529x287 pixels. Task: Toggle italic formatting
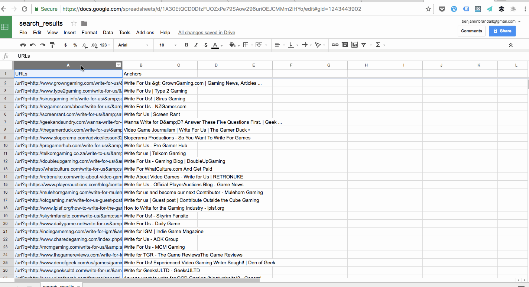coord(196,45)
